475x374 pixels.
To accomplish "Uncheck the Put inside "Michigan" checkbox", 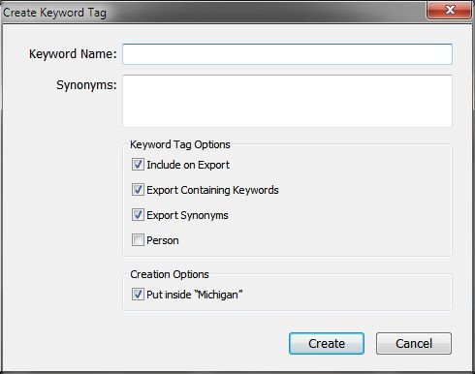I will click(x=138, y=295).
